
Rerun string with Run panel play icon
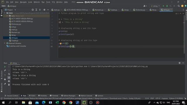click(x=5, y=67)
